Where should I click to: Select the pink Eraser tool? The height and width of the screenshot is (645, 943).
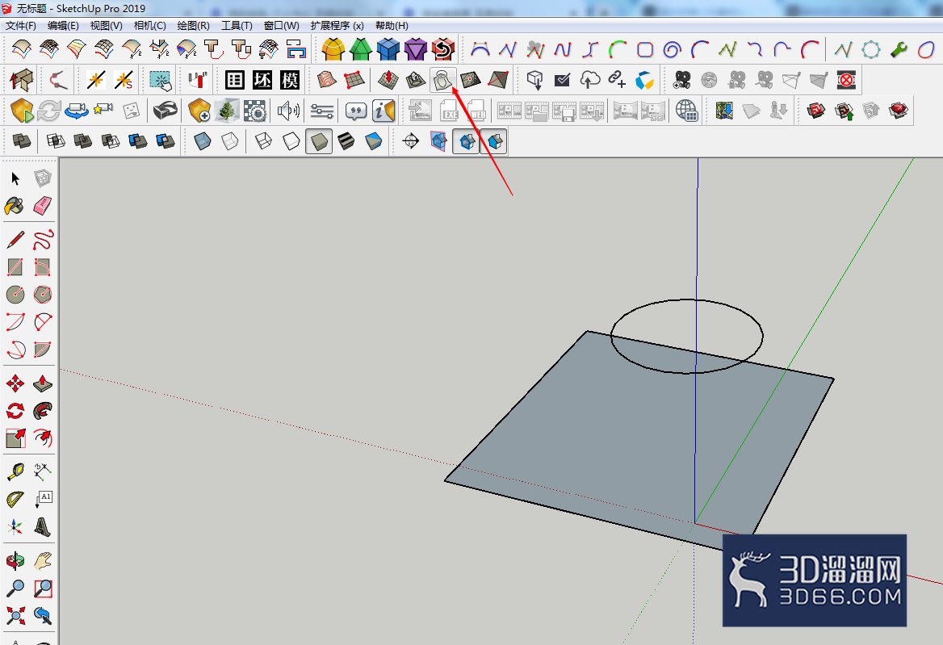point(43,206)
